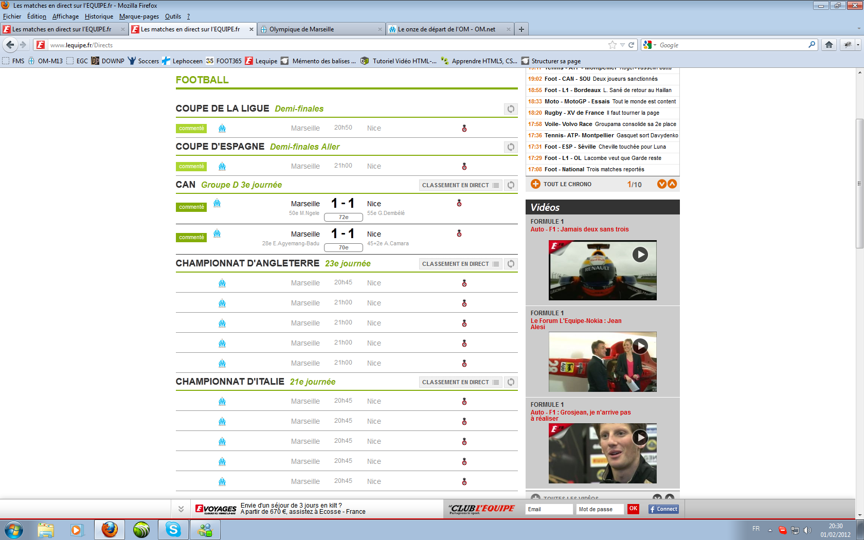Open the Fichier menu
The height and width of the screenshot is (540, 864).
pyautogui.click(x=12, y=16)
